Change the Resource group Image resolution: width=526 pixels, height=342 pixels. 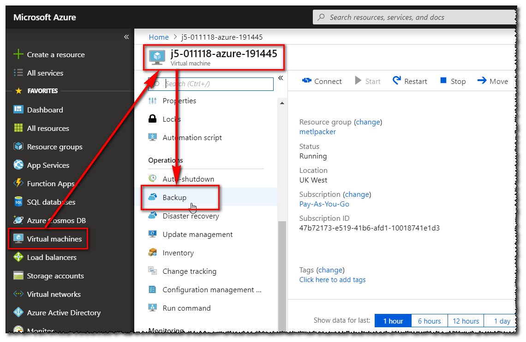point(368,122)
